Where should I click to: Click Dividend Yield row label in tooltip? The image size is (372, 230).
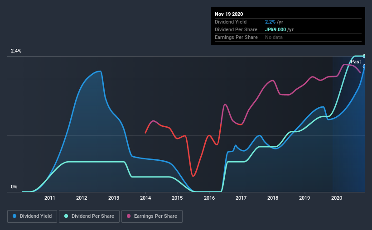coord(231,22)
